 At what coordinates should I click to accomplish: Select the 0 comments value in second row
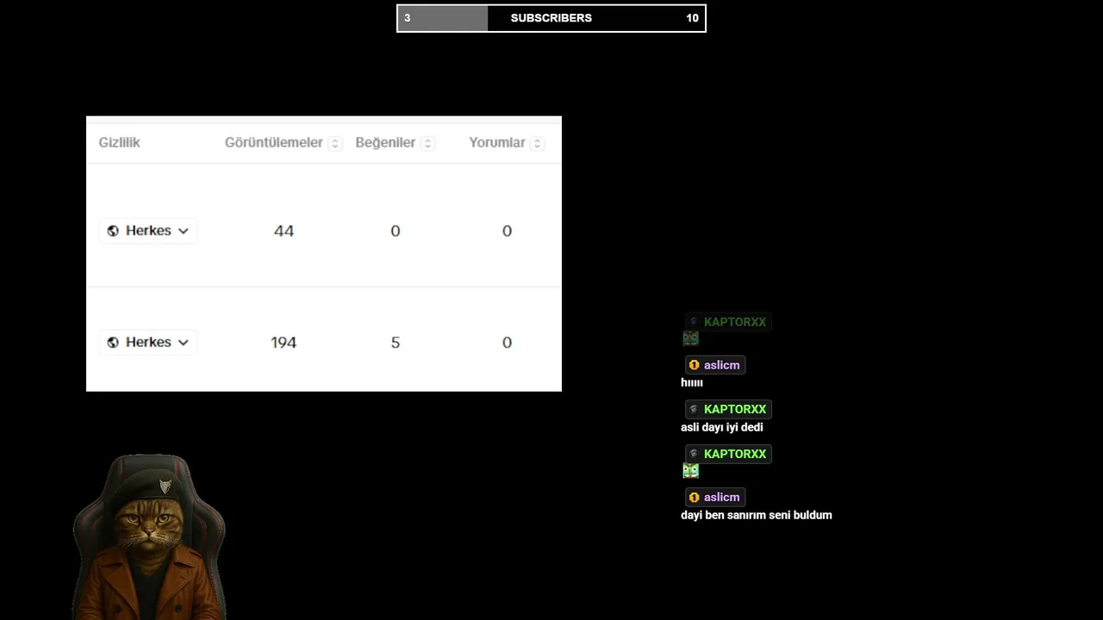coord(507,343)
